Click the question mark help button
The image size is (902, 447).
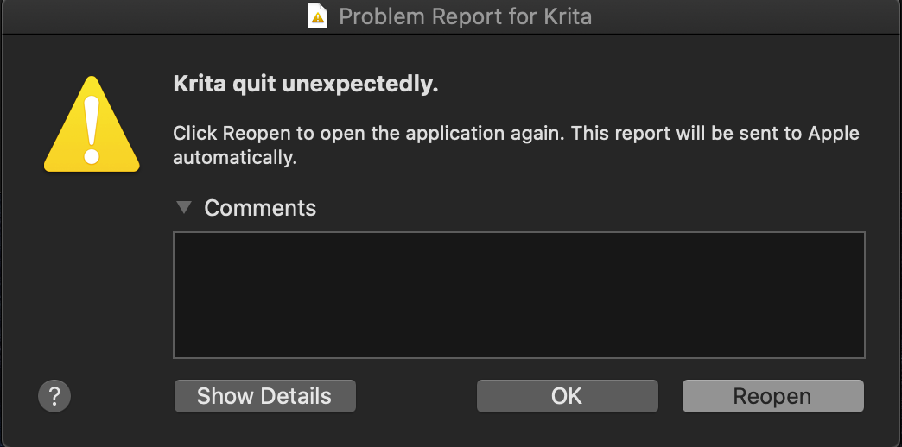[54, 396]
